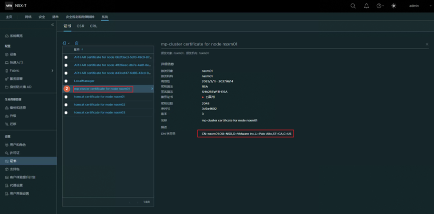Go to the 网络 top navigation tab
This screenshot has width=434, height=214.
28,17
